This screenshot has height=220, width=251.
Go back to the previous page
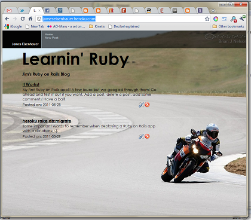7,19
